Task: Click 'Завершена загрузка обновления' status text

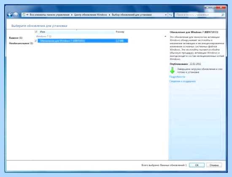Action: [x=200, y=70]
